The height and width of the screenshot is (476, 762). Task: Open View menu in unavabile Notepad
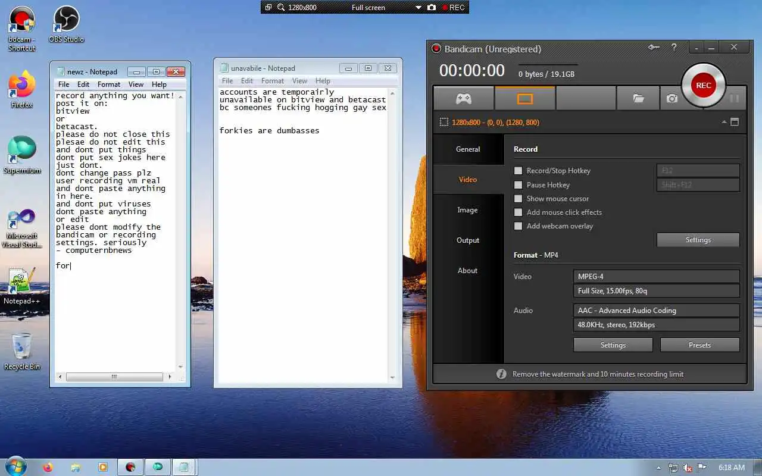(x=300, y=81)
